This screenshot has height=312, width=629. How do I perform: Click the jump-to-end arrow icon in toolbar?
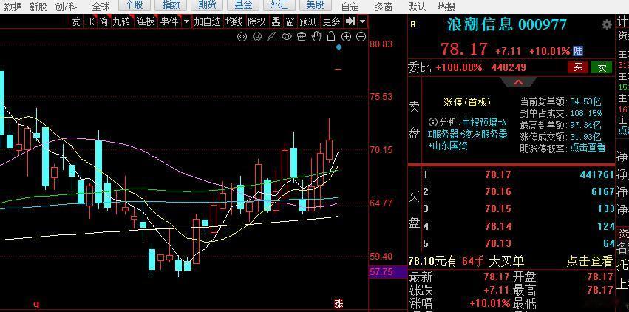[x=350, y=21]
